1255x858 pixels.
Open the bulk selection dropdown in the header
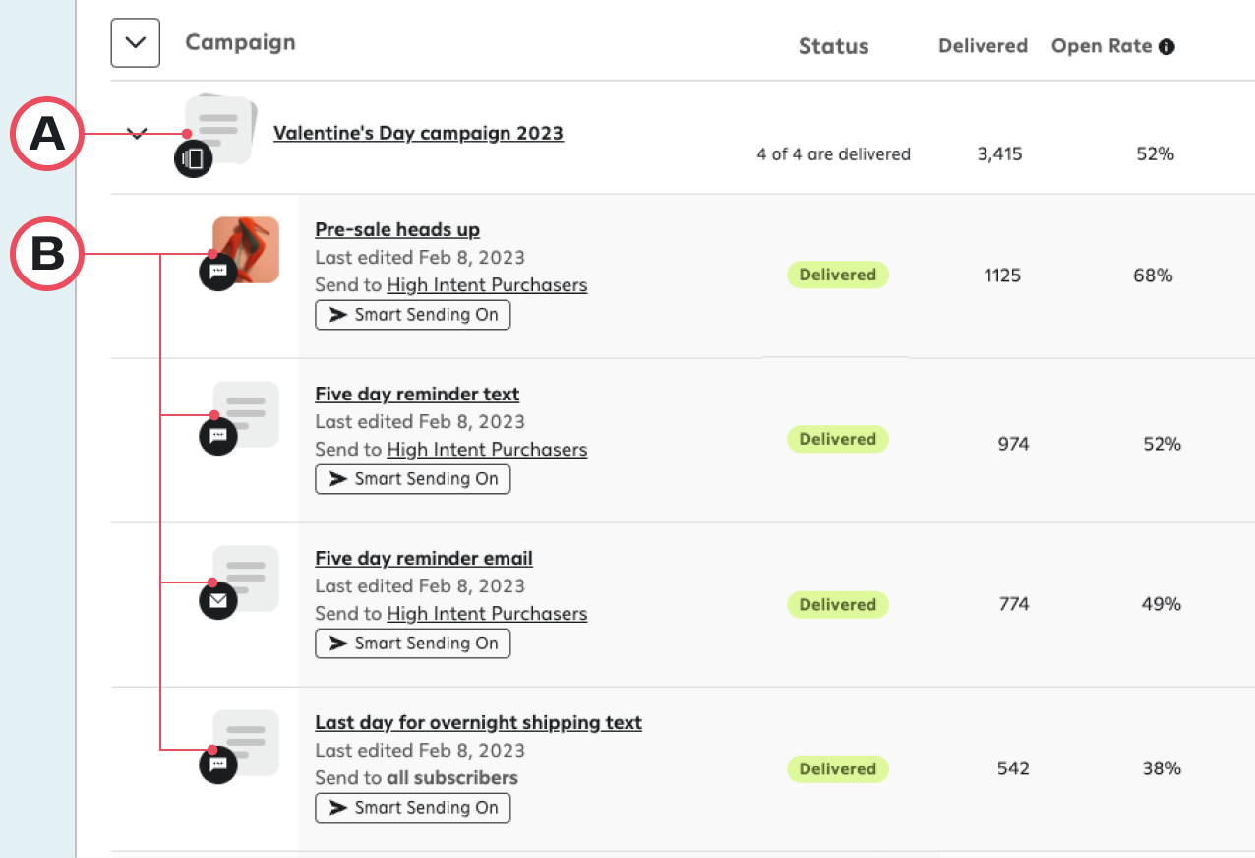tap(135, 42)
